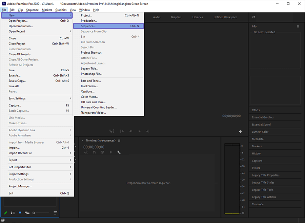Choose Save As... in File menu

point(37,76)
